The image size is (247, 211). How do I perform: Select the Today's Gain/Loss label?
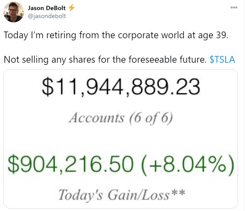(114, 195)
